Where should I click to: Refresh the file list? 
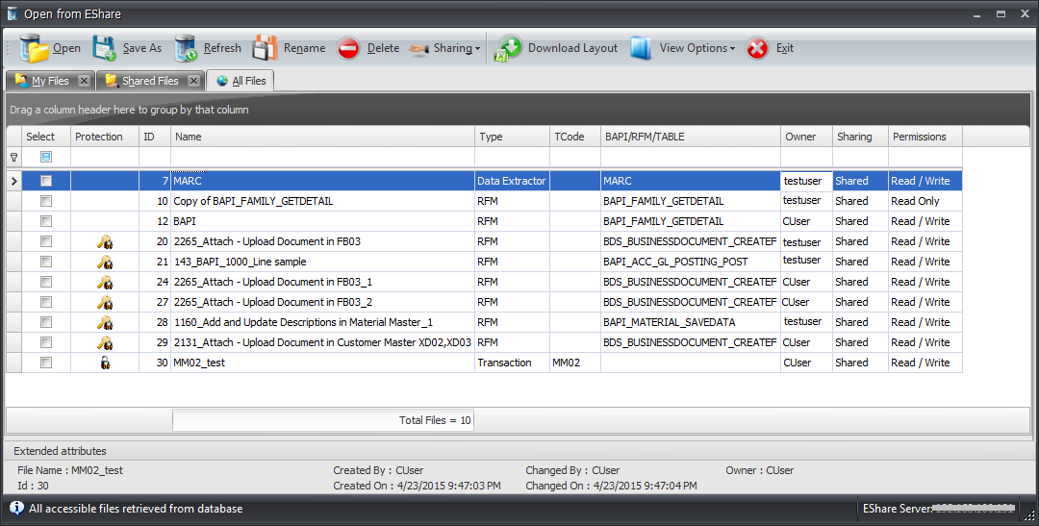pos(187,48)
